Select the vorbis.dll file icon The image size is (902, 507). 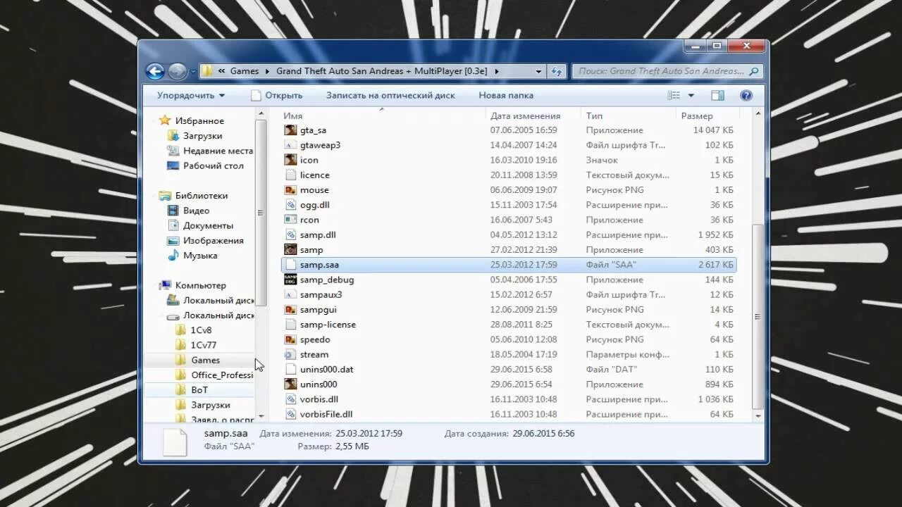tap(290, 399)
